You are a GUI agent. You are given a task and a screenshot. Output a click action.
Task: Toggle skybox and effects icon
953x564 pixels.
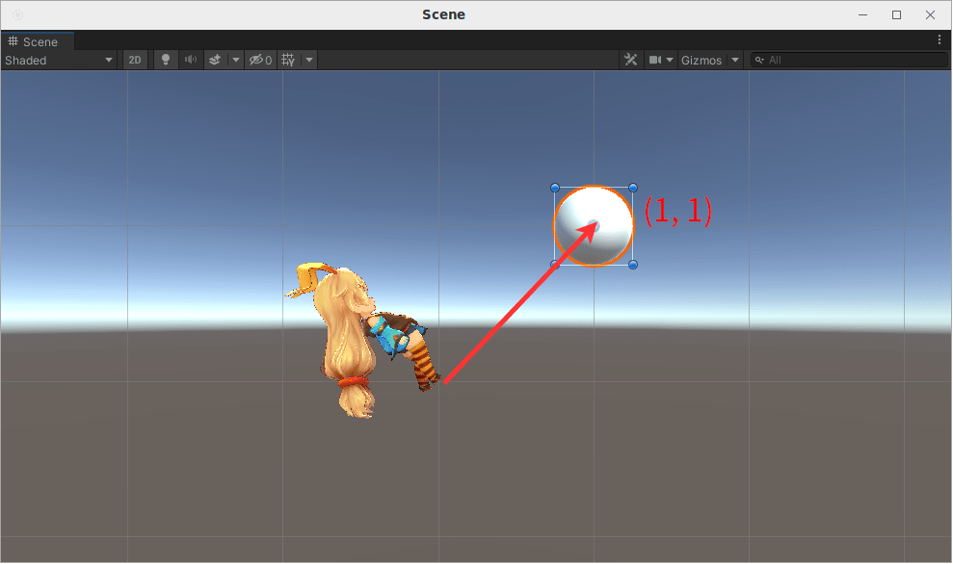(215, 60)
